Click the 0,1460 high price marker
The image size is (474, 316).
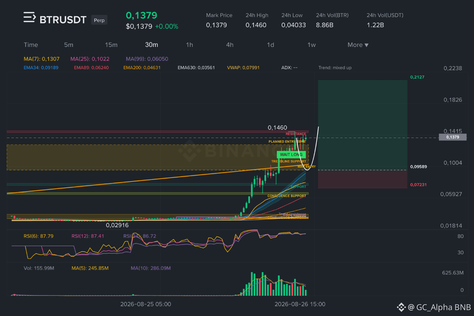point(277,128)
